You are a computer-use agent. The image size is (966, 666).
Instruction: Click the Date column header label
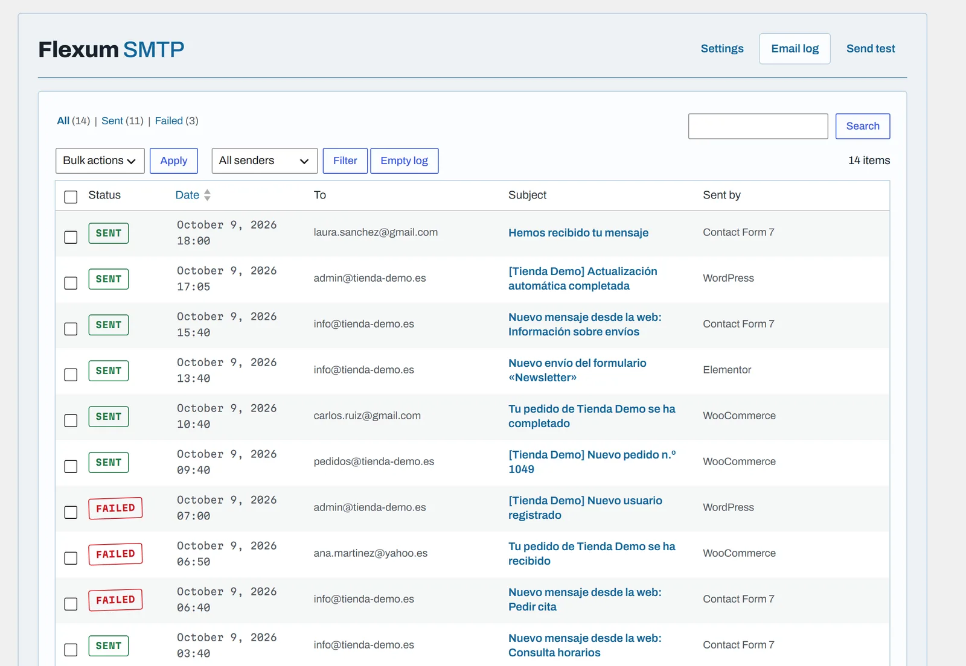pyautogui.click(x=187, y=195)
